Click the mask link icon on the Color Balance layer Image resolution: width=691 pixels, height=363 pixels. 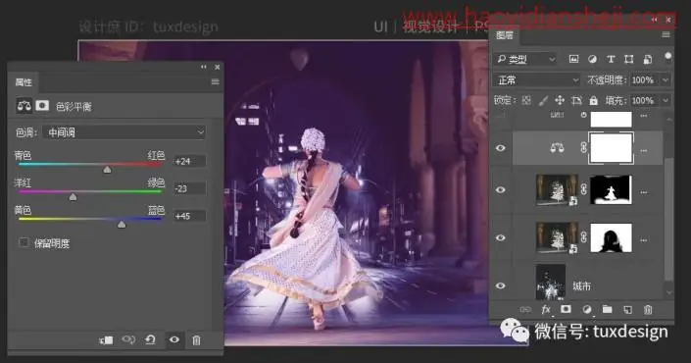(x=583, y=148)
